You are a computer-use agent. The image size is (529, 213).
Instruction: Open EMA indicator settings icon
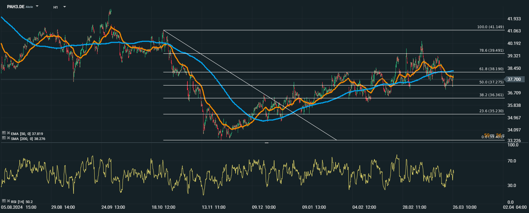point(4,133)
